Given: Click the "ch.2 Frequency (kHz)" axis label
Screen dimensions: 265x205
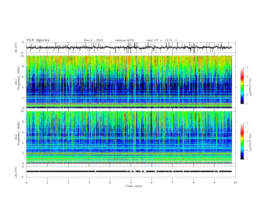Looking at the screenshot, I should pyautogui.click(x=17, y=133).
